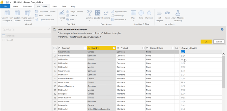Click the Statistics sigma icon
The height and width of the screenshot is (111, 227).
point(89,13)
